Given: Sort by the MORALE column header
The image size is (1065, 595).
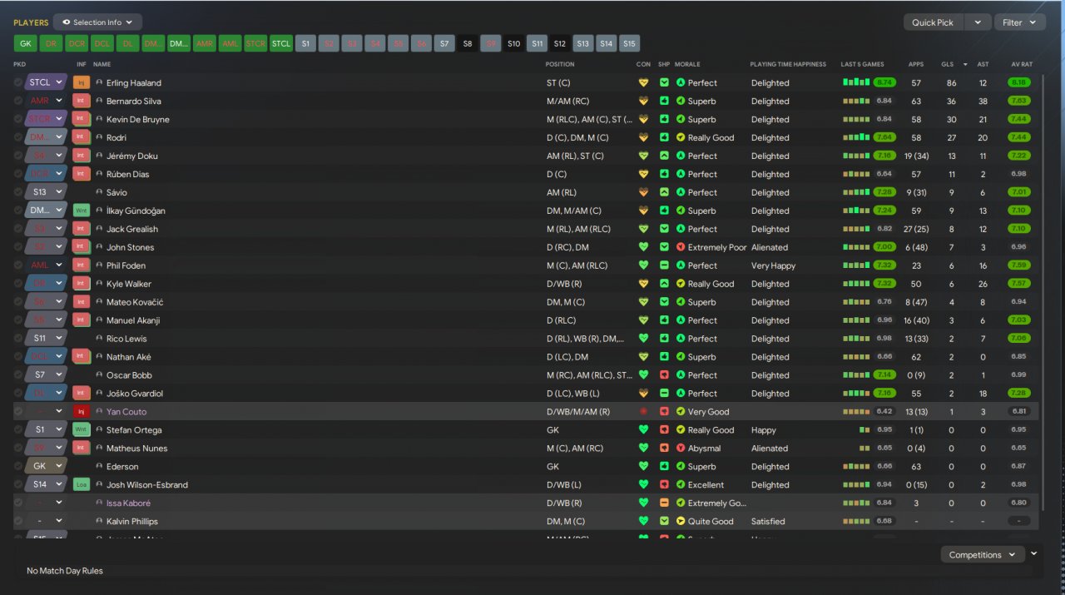Looking at the screenshot, I should click(687, 64).
